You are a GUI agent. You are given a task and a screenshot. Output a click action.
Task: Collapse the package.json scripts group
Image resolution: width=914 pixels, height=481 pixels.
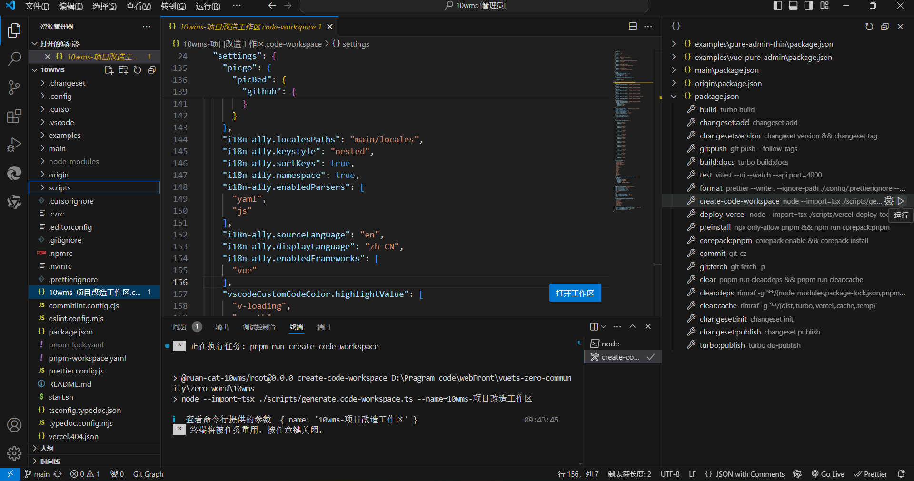pos(788,96)
